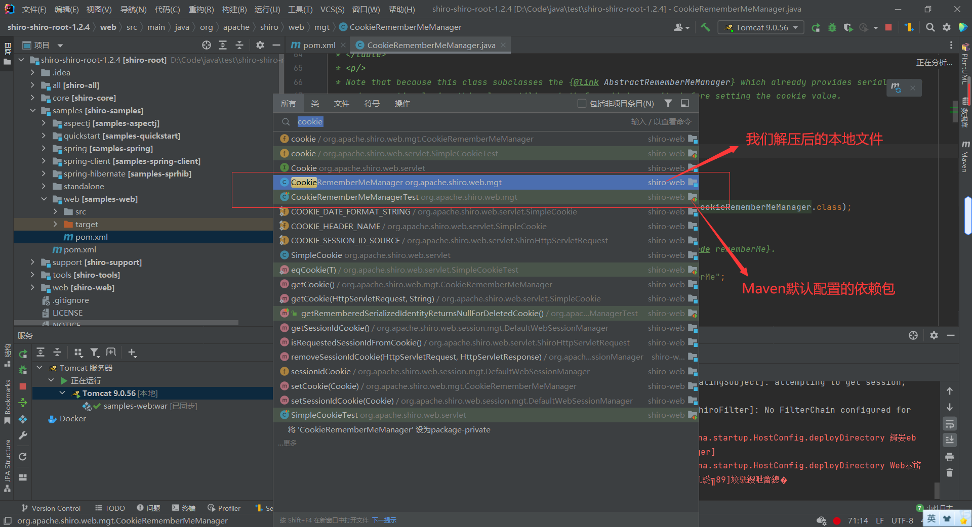Open the Profiler tool window
972x527 pixels.
pyautogui.click(x=224, y=508)
